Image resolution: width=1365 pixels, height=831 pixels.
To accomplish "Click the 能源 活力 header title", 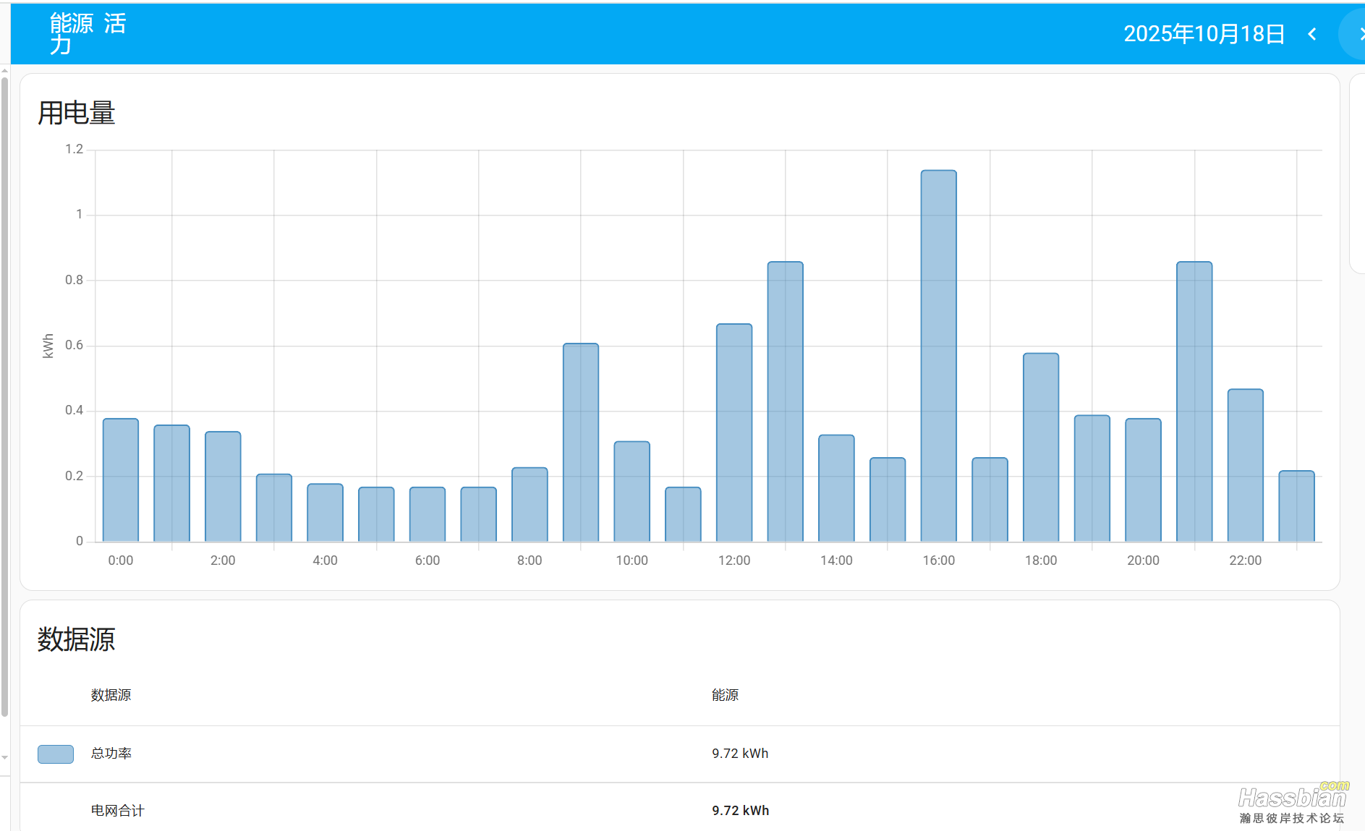I will click(87, 34).
